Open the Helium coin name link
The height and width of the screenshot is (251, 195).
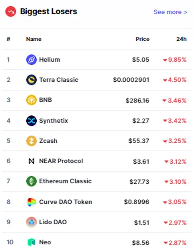coord(50,60)
